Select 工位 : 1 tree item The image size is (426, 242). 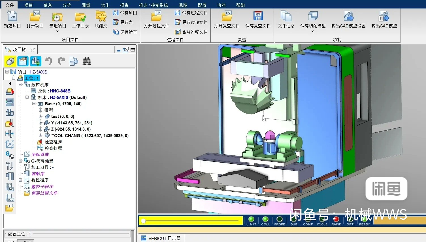(32, 78)
